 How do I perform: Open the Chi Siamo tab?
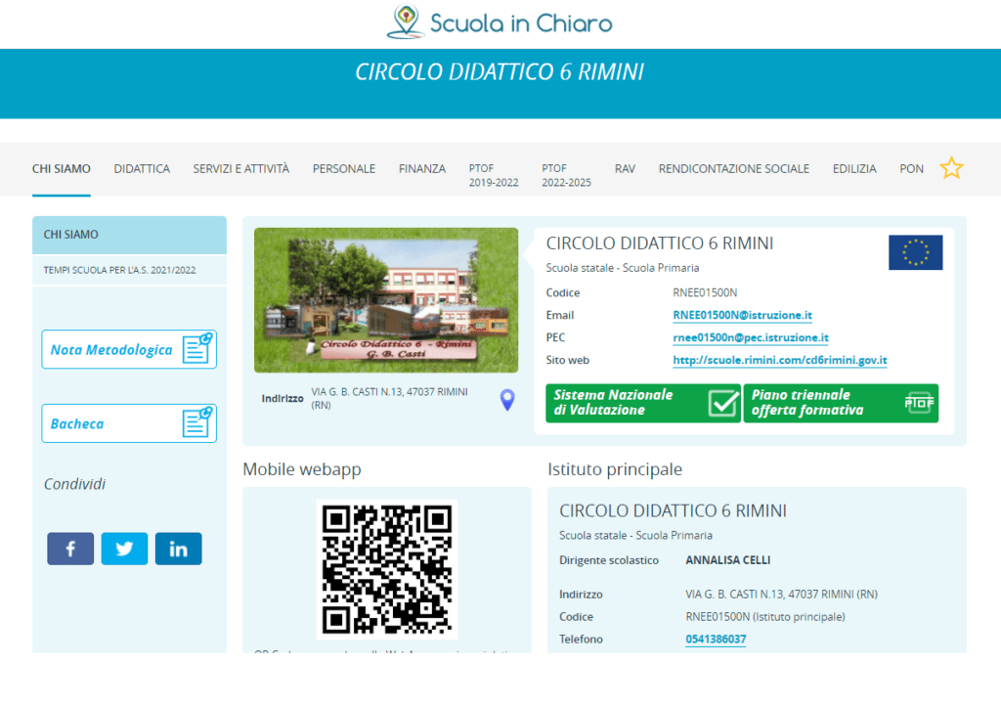pyautogui.click(x=62, y=168)
